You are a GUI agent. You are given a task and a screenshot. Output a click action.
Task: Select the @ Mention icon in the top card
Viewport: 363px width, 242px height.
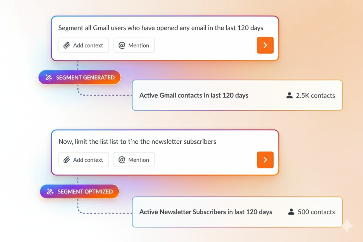(122, 45)
